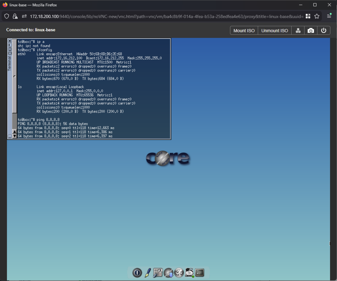Take a console screenshot with camera icon
Viewport: 337px width, 281px height.
tap(311, 30)
